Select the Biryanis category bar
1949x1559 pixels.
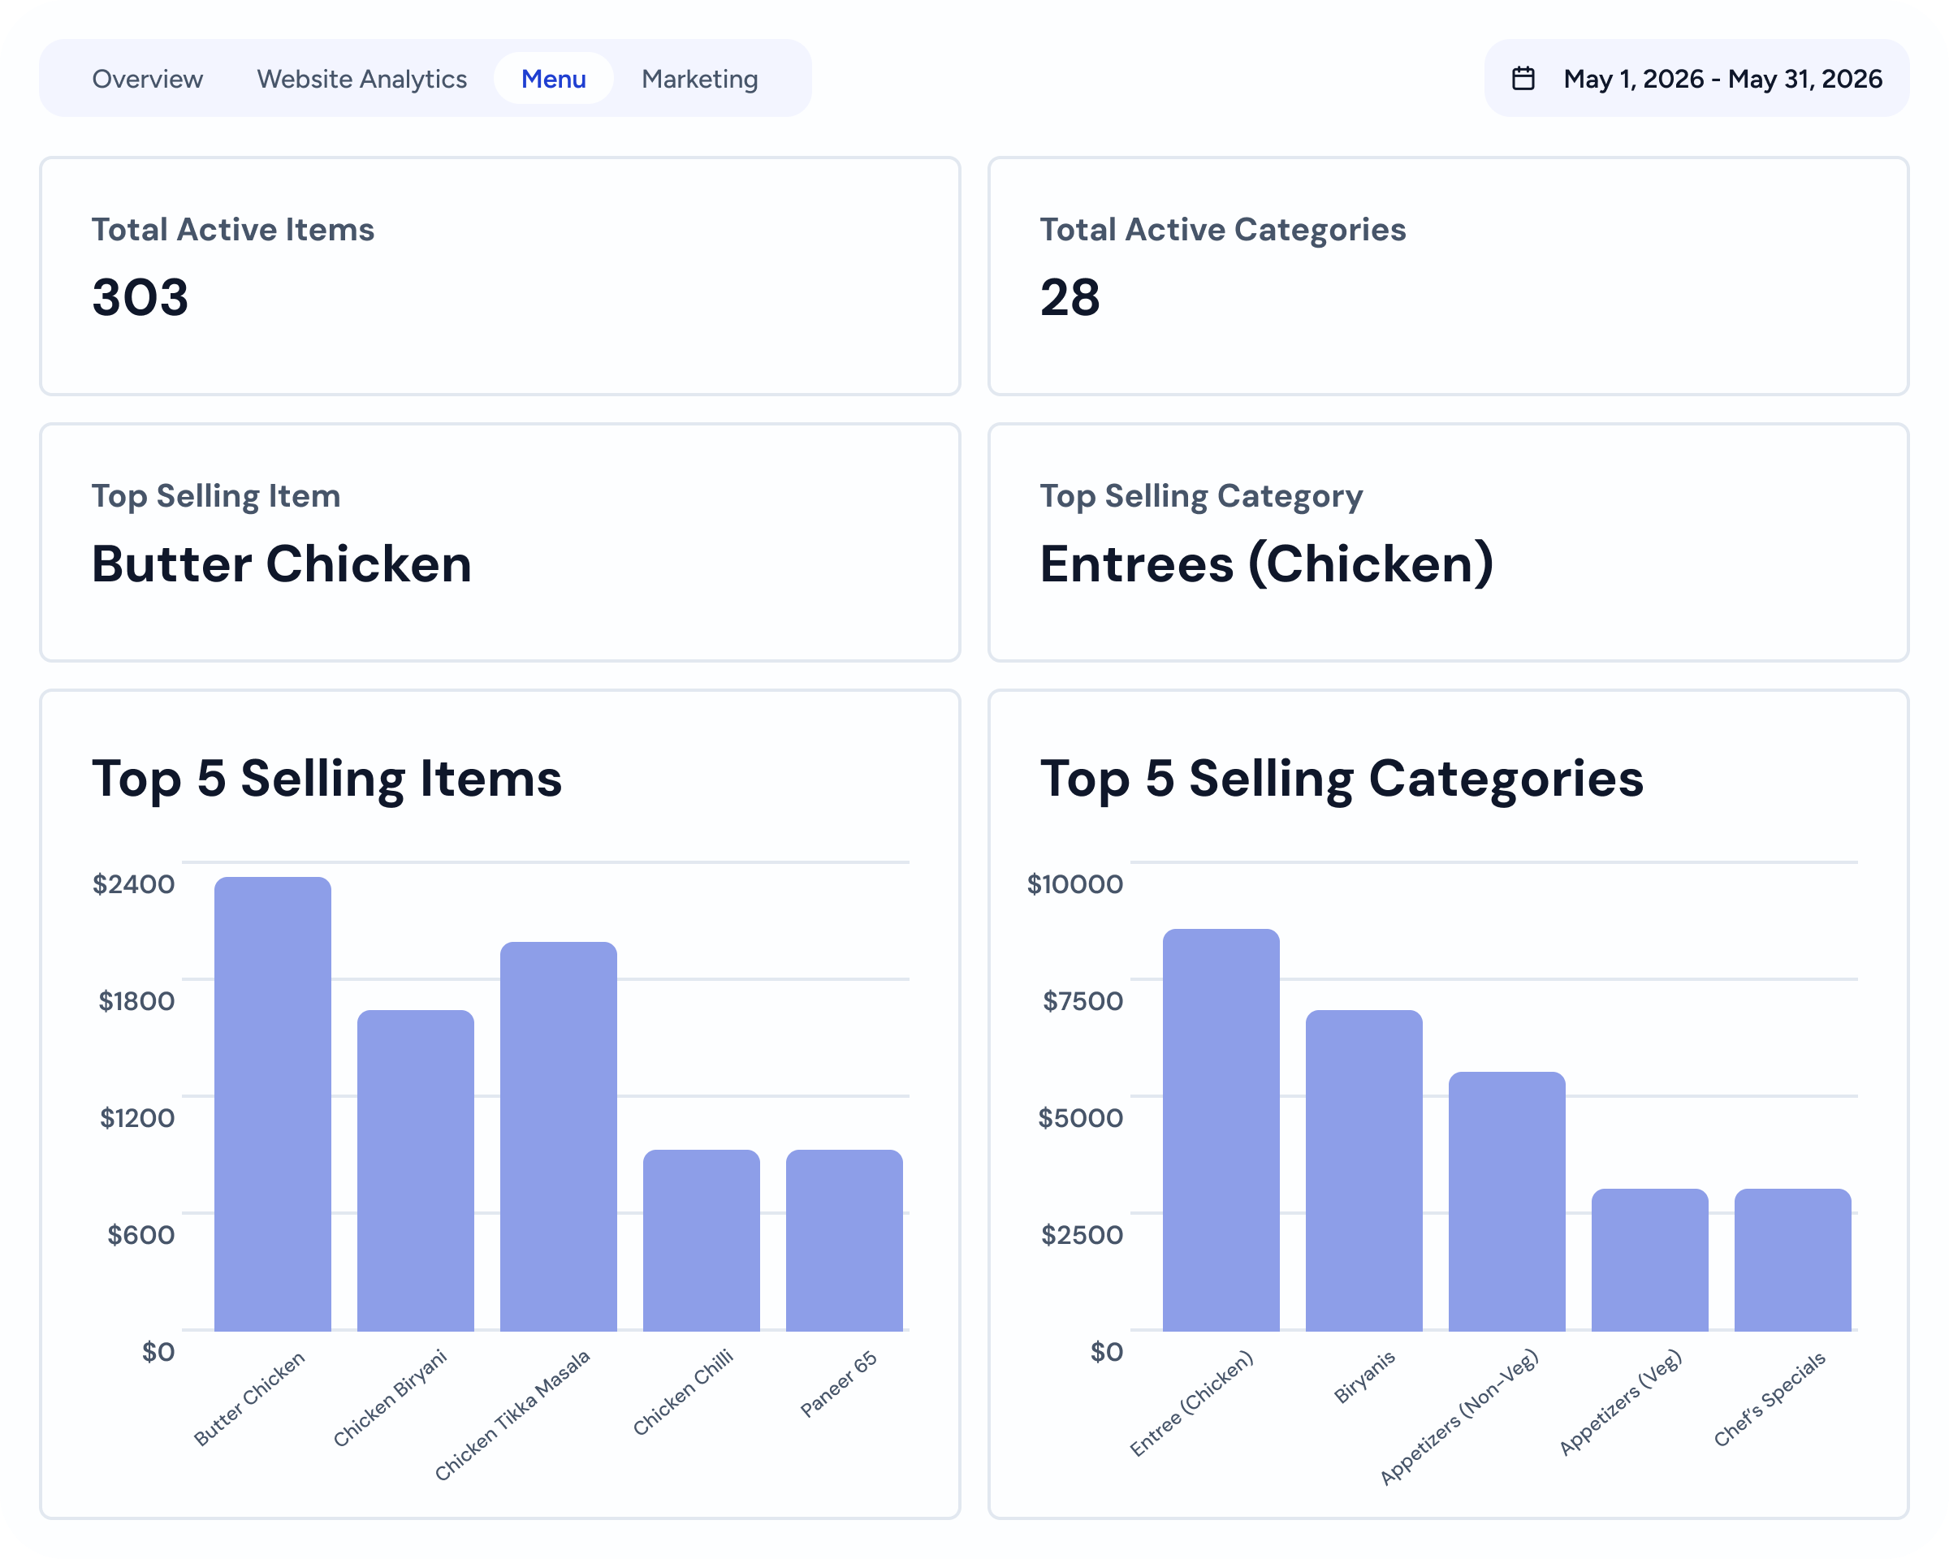pyautogui.click(x=1364, y=1170)
